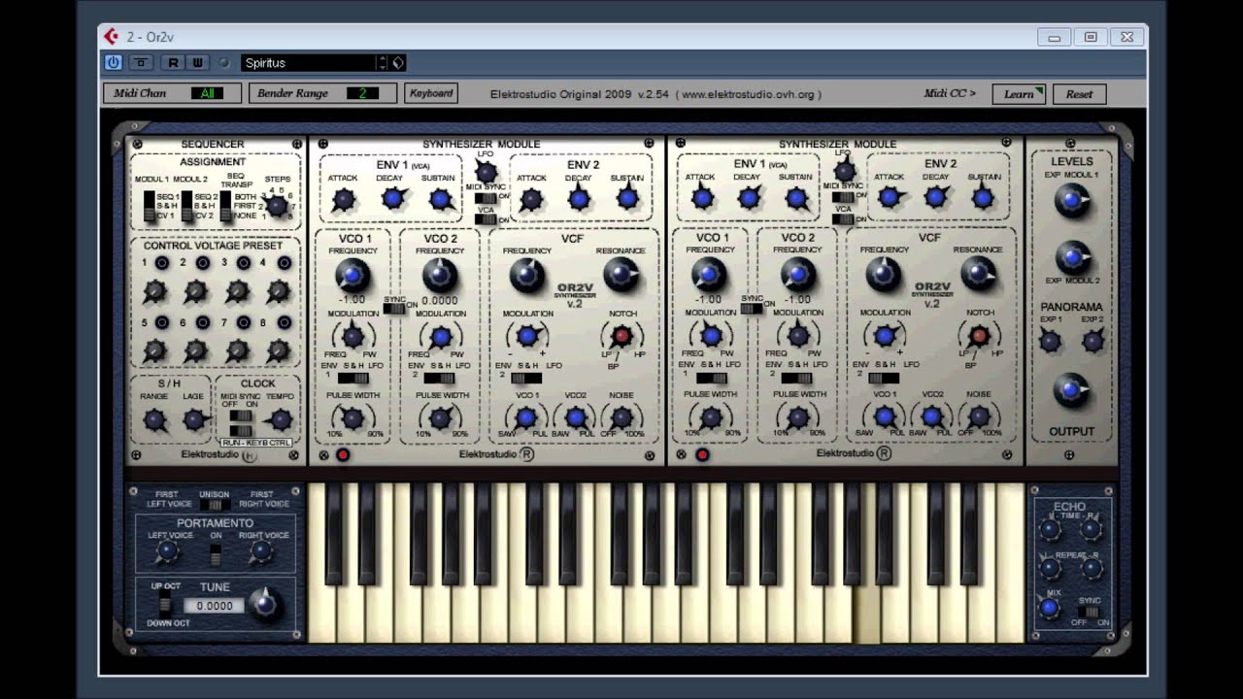
Task: Flip the MODUL 2 assignment switch
Action: pos(186,205)
